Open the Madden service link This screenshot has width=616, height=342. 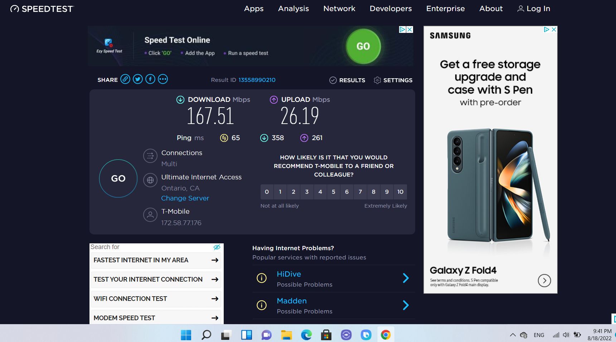click(292, 301)
